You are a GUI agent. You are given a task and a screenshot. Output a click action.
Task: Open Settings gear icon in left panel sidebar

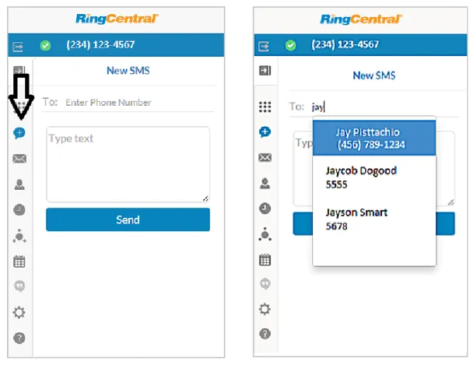click(x=19, y=312)
